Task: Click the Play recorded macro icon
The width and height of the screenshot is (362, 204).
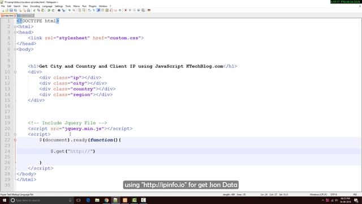Action: pos(135,10)
